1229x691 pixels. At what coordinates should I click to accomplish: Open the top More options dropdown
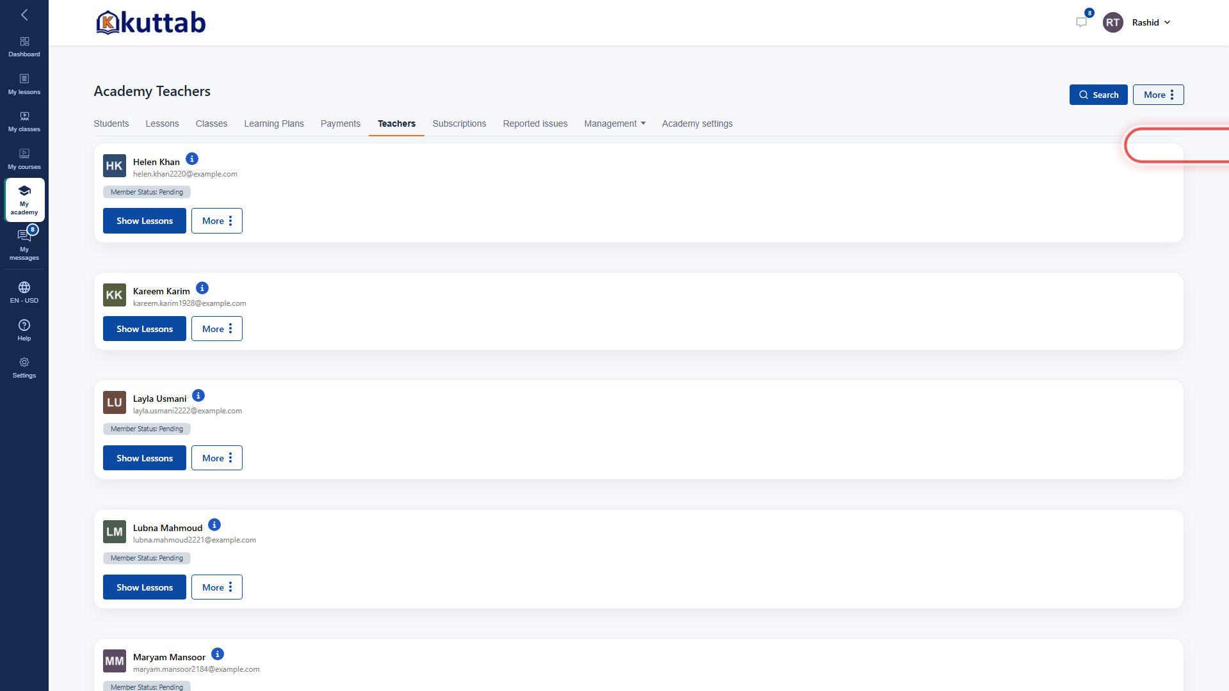1158,95
